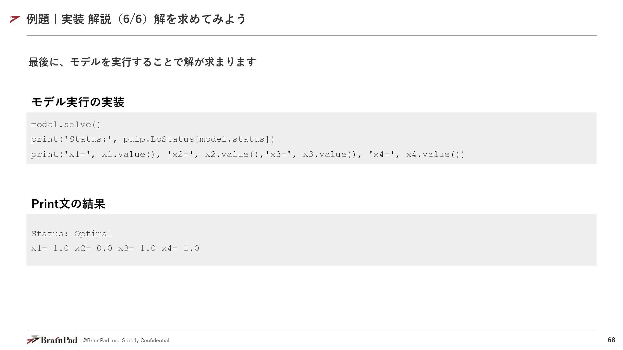Click the heading 'モデル実行の実装'
623x350 pixels.
78,102
